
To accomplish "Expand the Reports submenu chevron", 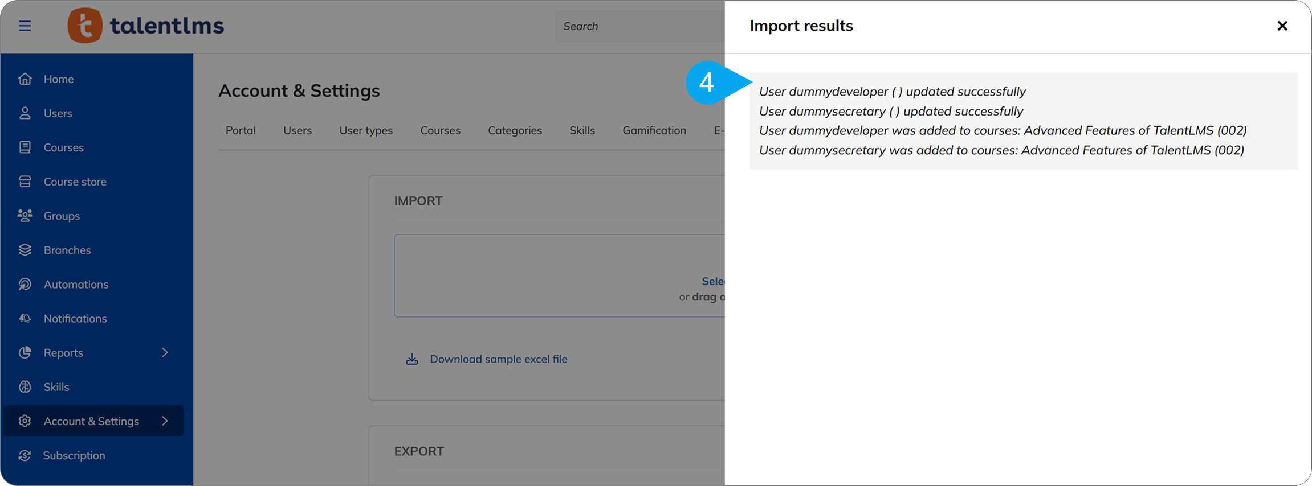I will coord(165,353).
